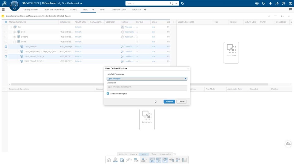Click the Home icon in bottom toolbar
The height and width of the screenshot is (165, 294).
pos(109,160)
